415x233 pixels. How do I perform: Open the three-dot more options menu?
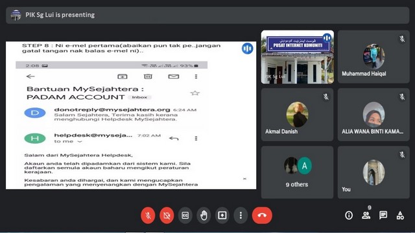pyautogui.click(x=241, y=216)
